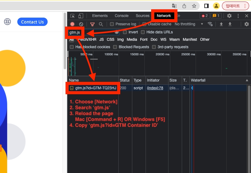
Task: Enable the Hide data URLs checkbox
Action: (x=143, y=32)
